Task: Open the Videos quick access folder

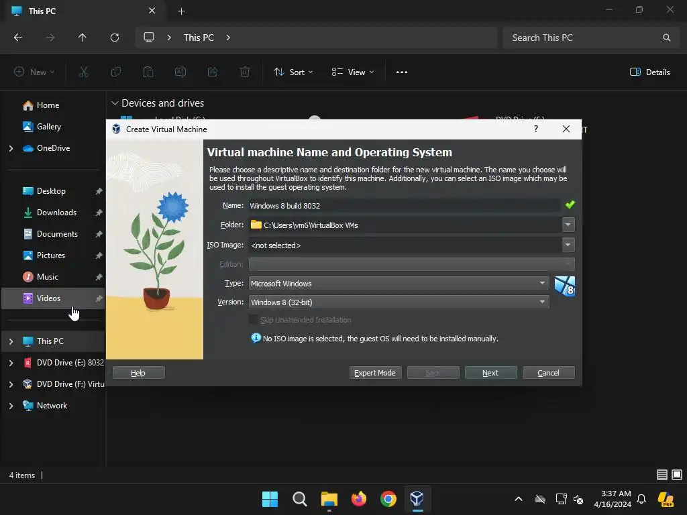Action: click(x=48, y=298)
